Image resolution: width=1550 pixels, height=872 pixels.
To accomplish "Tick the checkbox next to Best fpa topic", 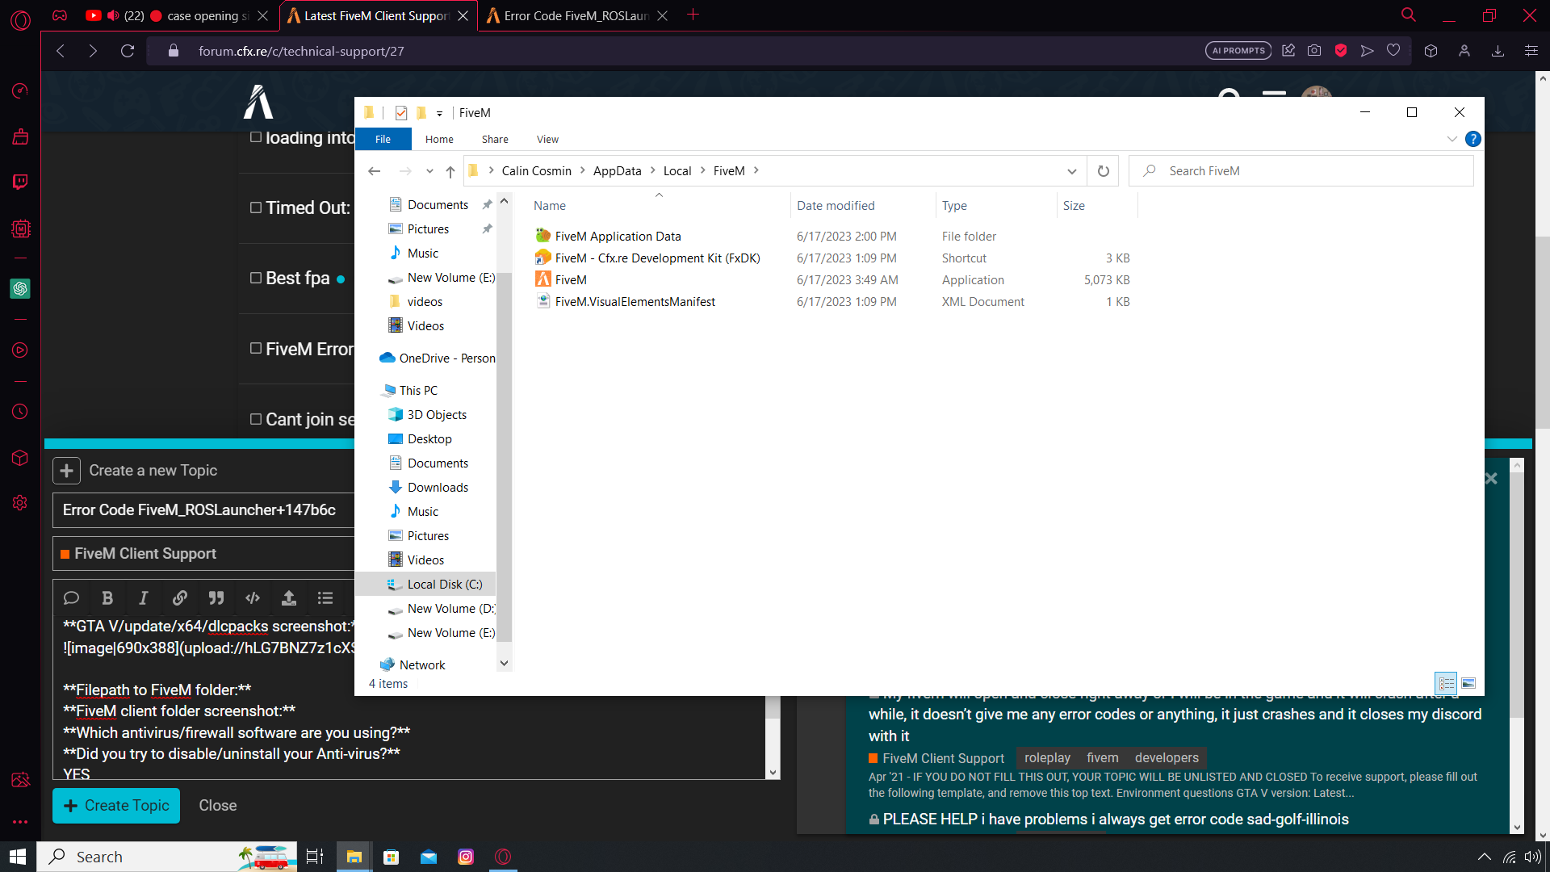I will coord(256,278).
